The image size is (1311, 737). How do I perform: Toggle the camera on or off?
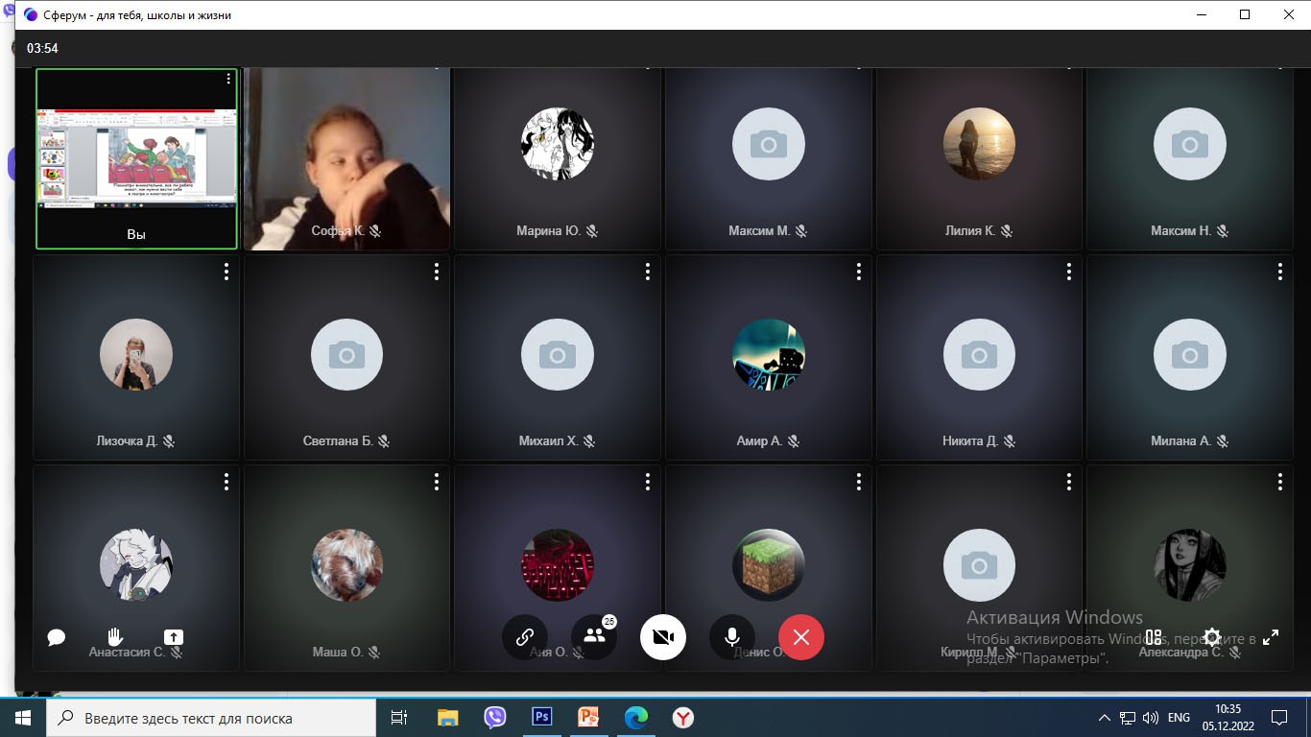coord(663,637)
